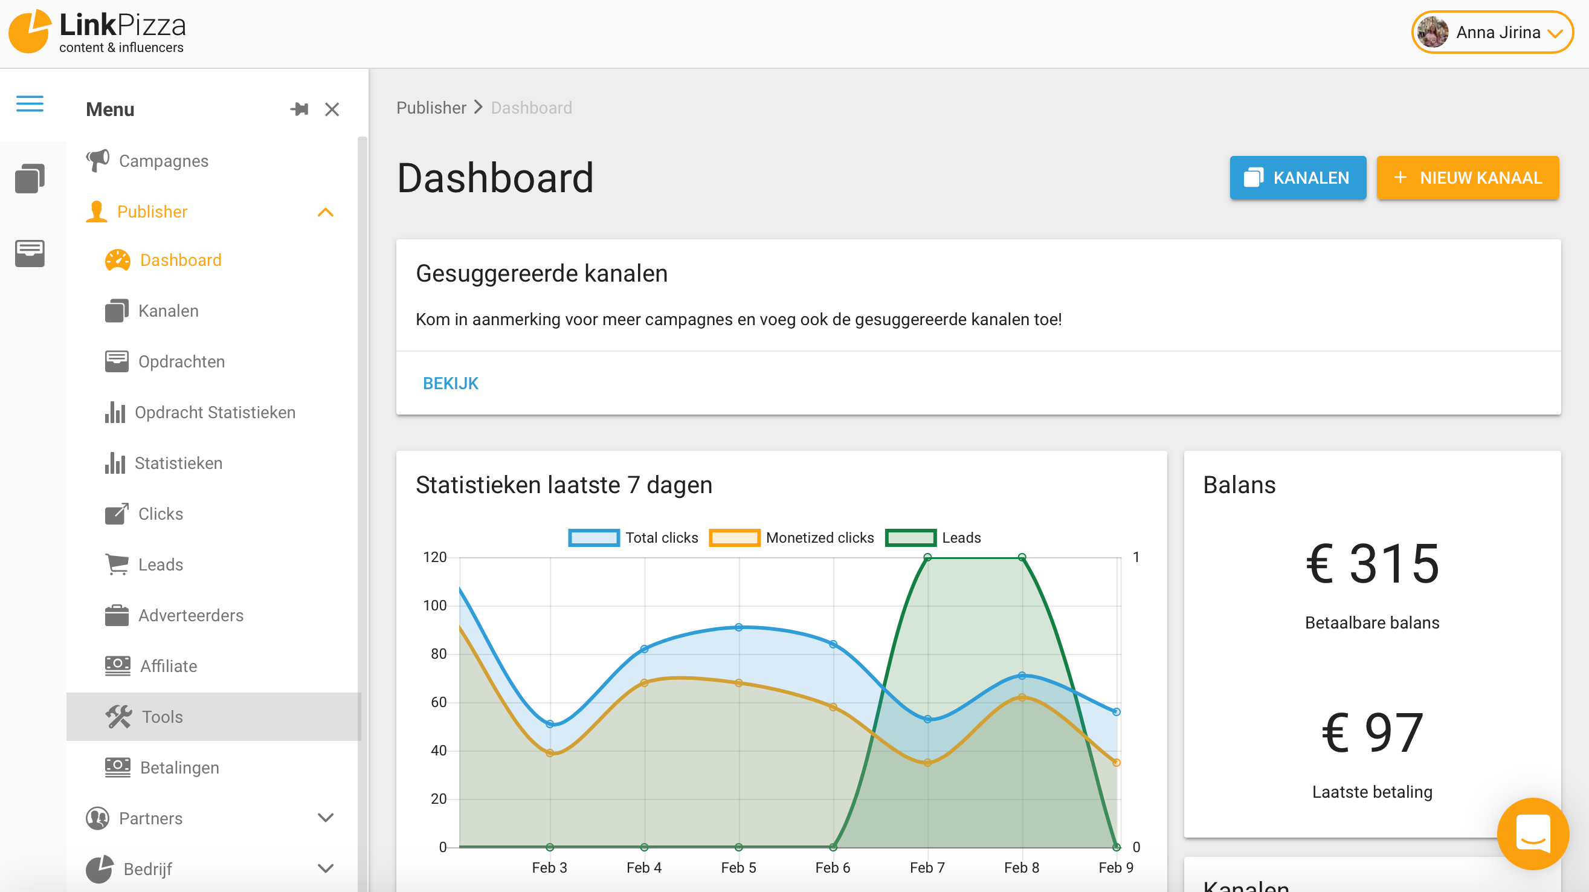The image size is (1589, 892).
Task: Click the hamburger menu icon
Action: [x=30, y=103]
